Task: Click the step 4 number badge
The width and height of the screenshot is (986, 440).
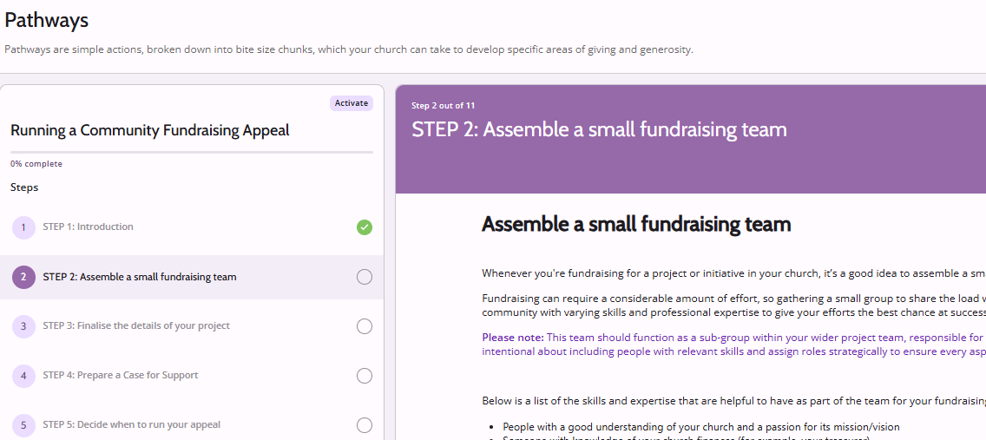Action: 23,376
